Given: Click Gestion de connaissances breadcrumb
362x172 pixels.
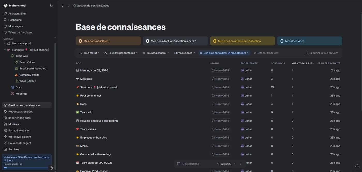Looking at the screenshot, I should point(91,6).
